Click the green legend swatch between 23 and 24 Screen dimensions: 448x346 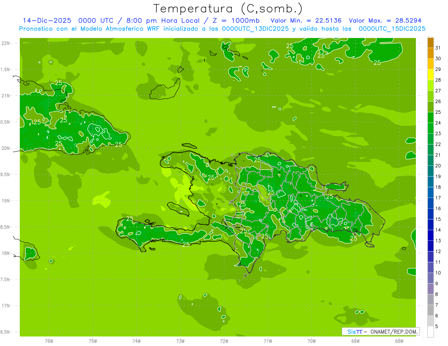point(430,128)
